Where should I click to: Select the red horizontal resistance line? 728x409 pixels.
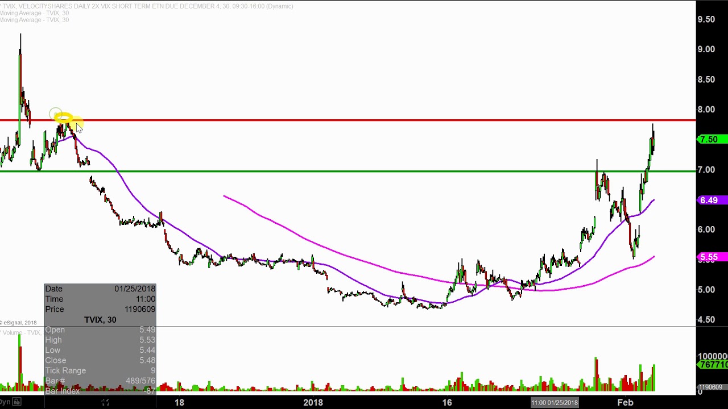[x=348, y=120]
